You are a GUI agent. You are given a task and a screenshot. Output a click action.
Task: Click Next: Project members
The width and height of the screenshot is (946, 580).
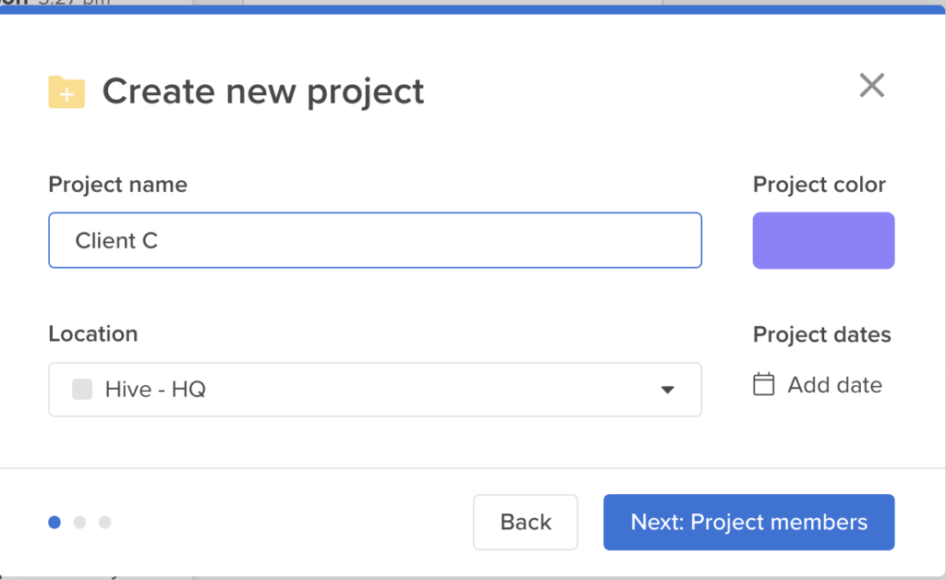coord(748,522)
